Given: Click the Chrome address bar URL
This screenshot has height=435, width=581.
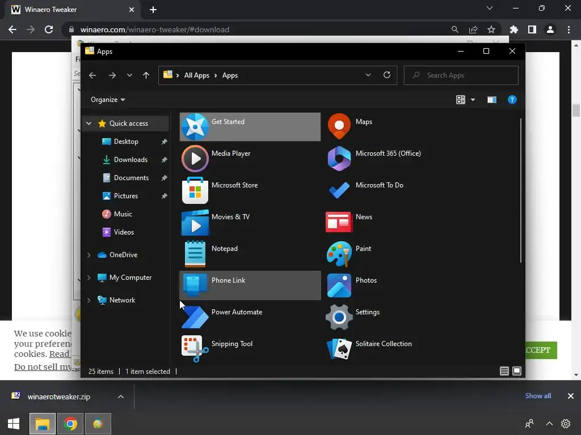Looking at the screenshot, I should coord(154,29).
